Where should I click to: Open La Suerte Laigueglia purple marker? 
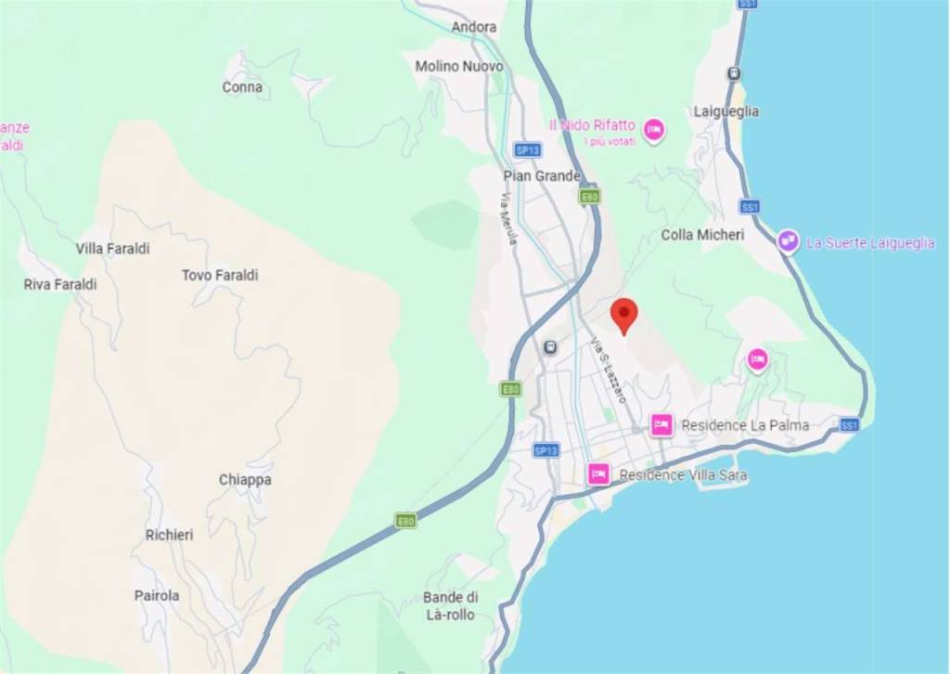788,241
